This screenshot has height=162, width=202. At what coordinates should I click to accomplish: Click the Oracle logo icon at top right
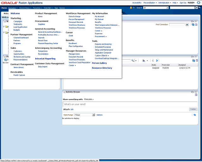199,3
